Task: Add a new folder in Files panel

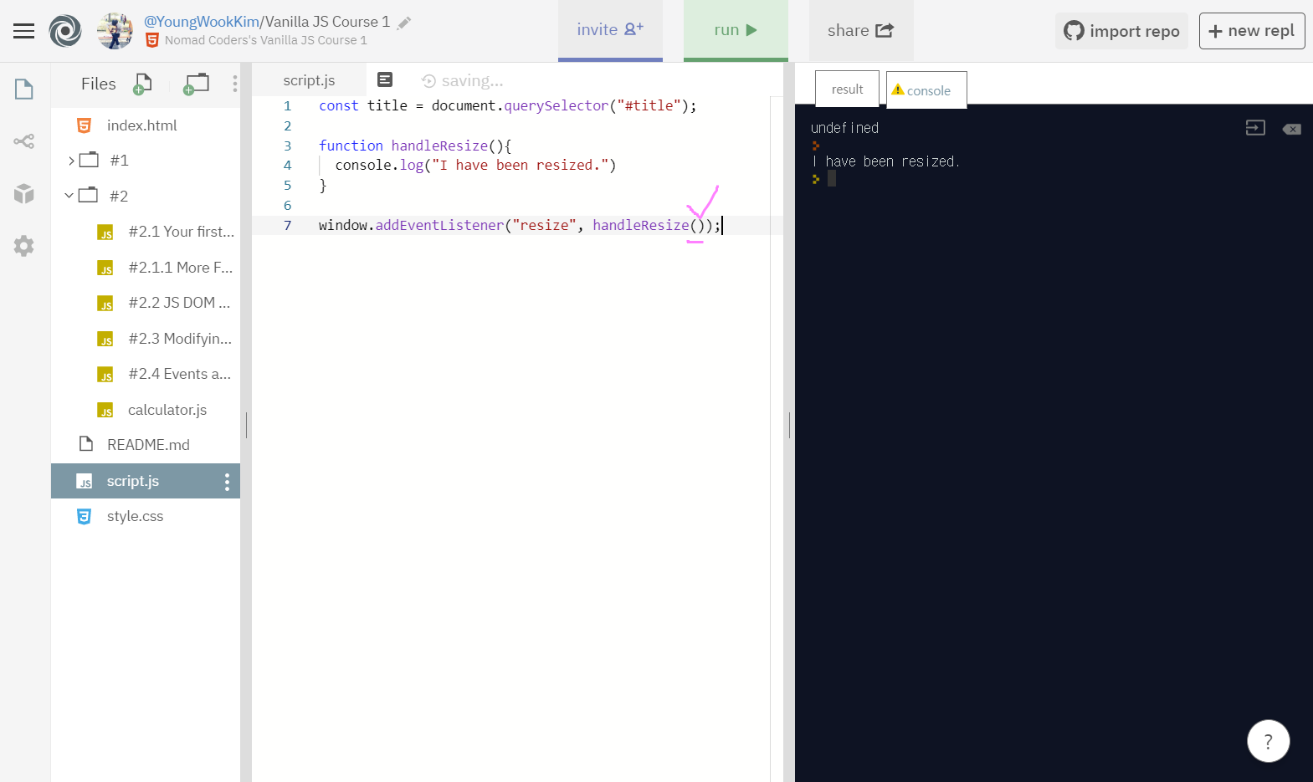Action: coord(197,84)
